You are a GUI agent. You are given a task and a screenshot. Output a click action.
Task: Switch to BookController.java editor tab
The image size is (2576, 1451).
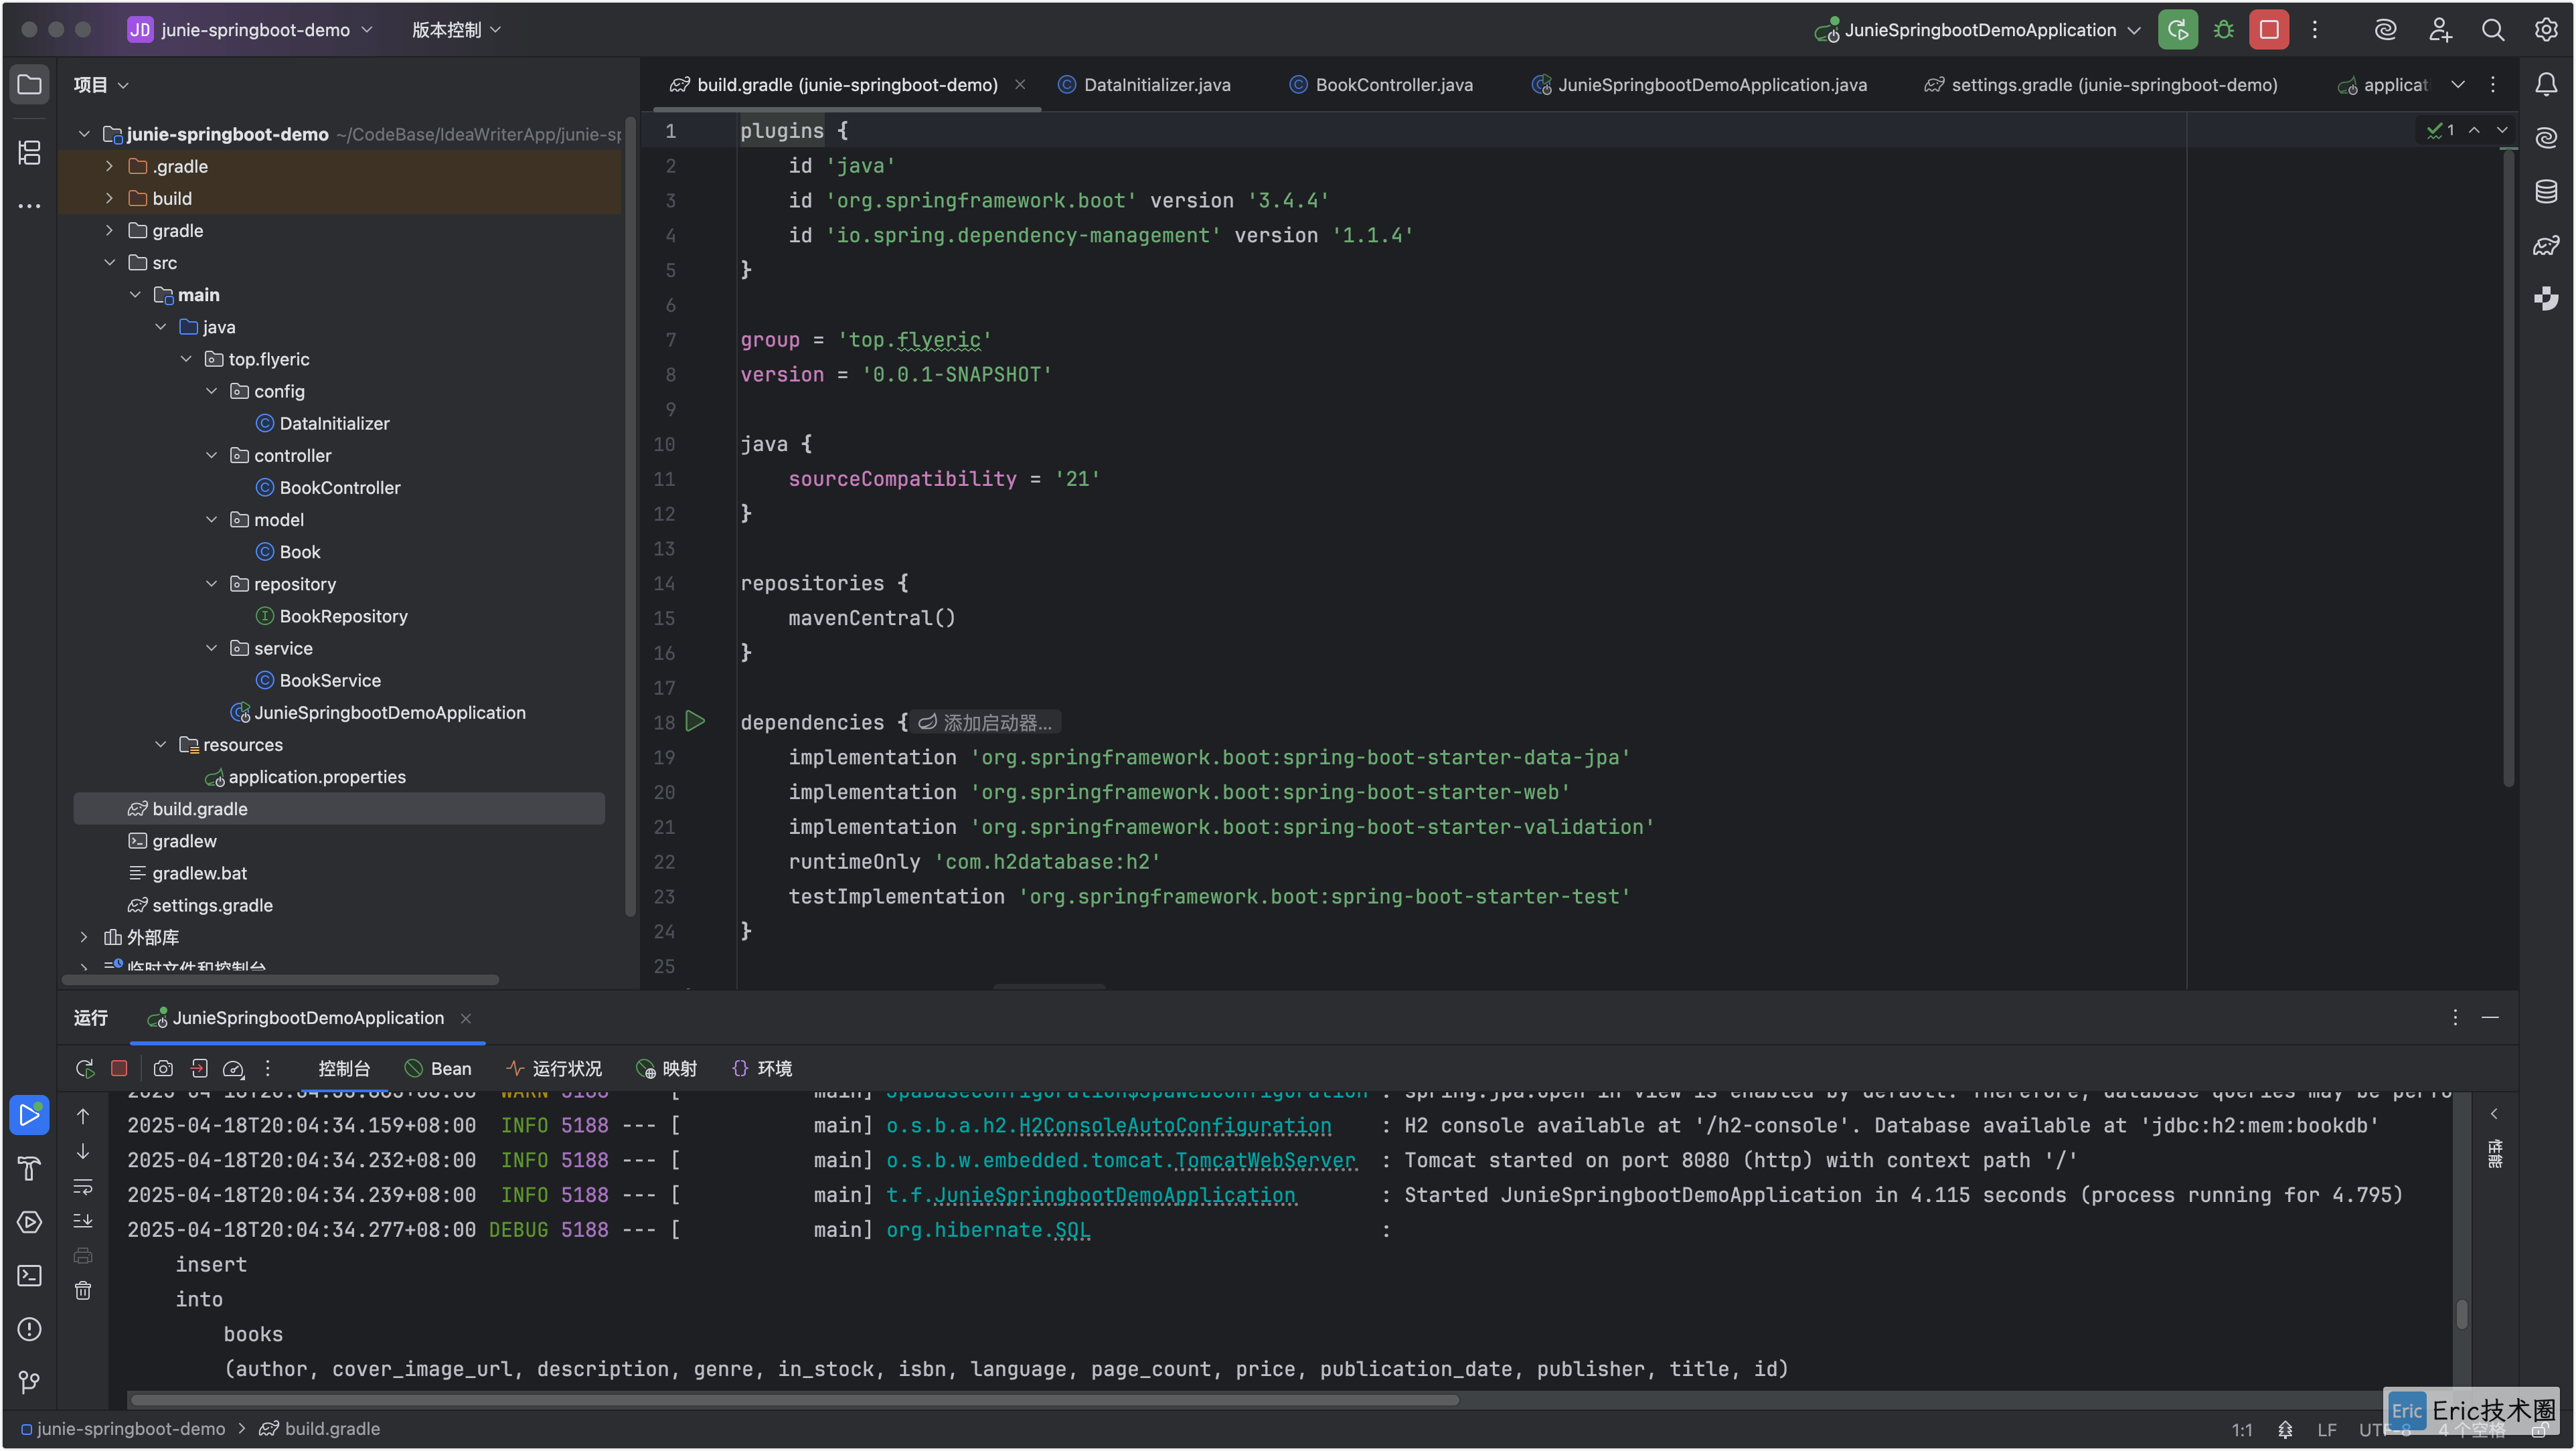click(1381, 85)
